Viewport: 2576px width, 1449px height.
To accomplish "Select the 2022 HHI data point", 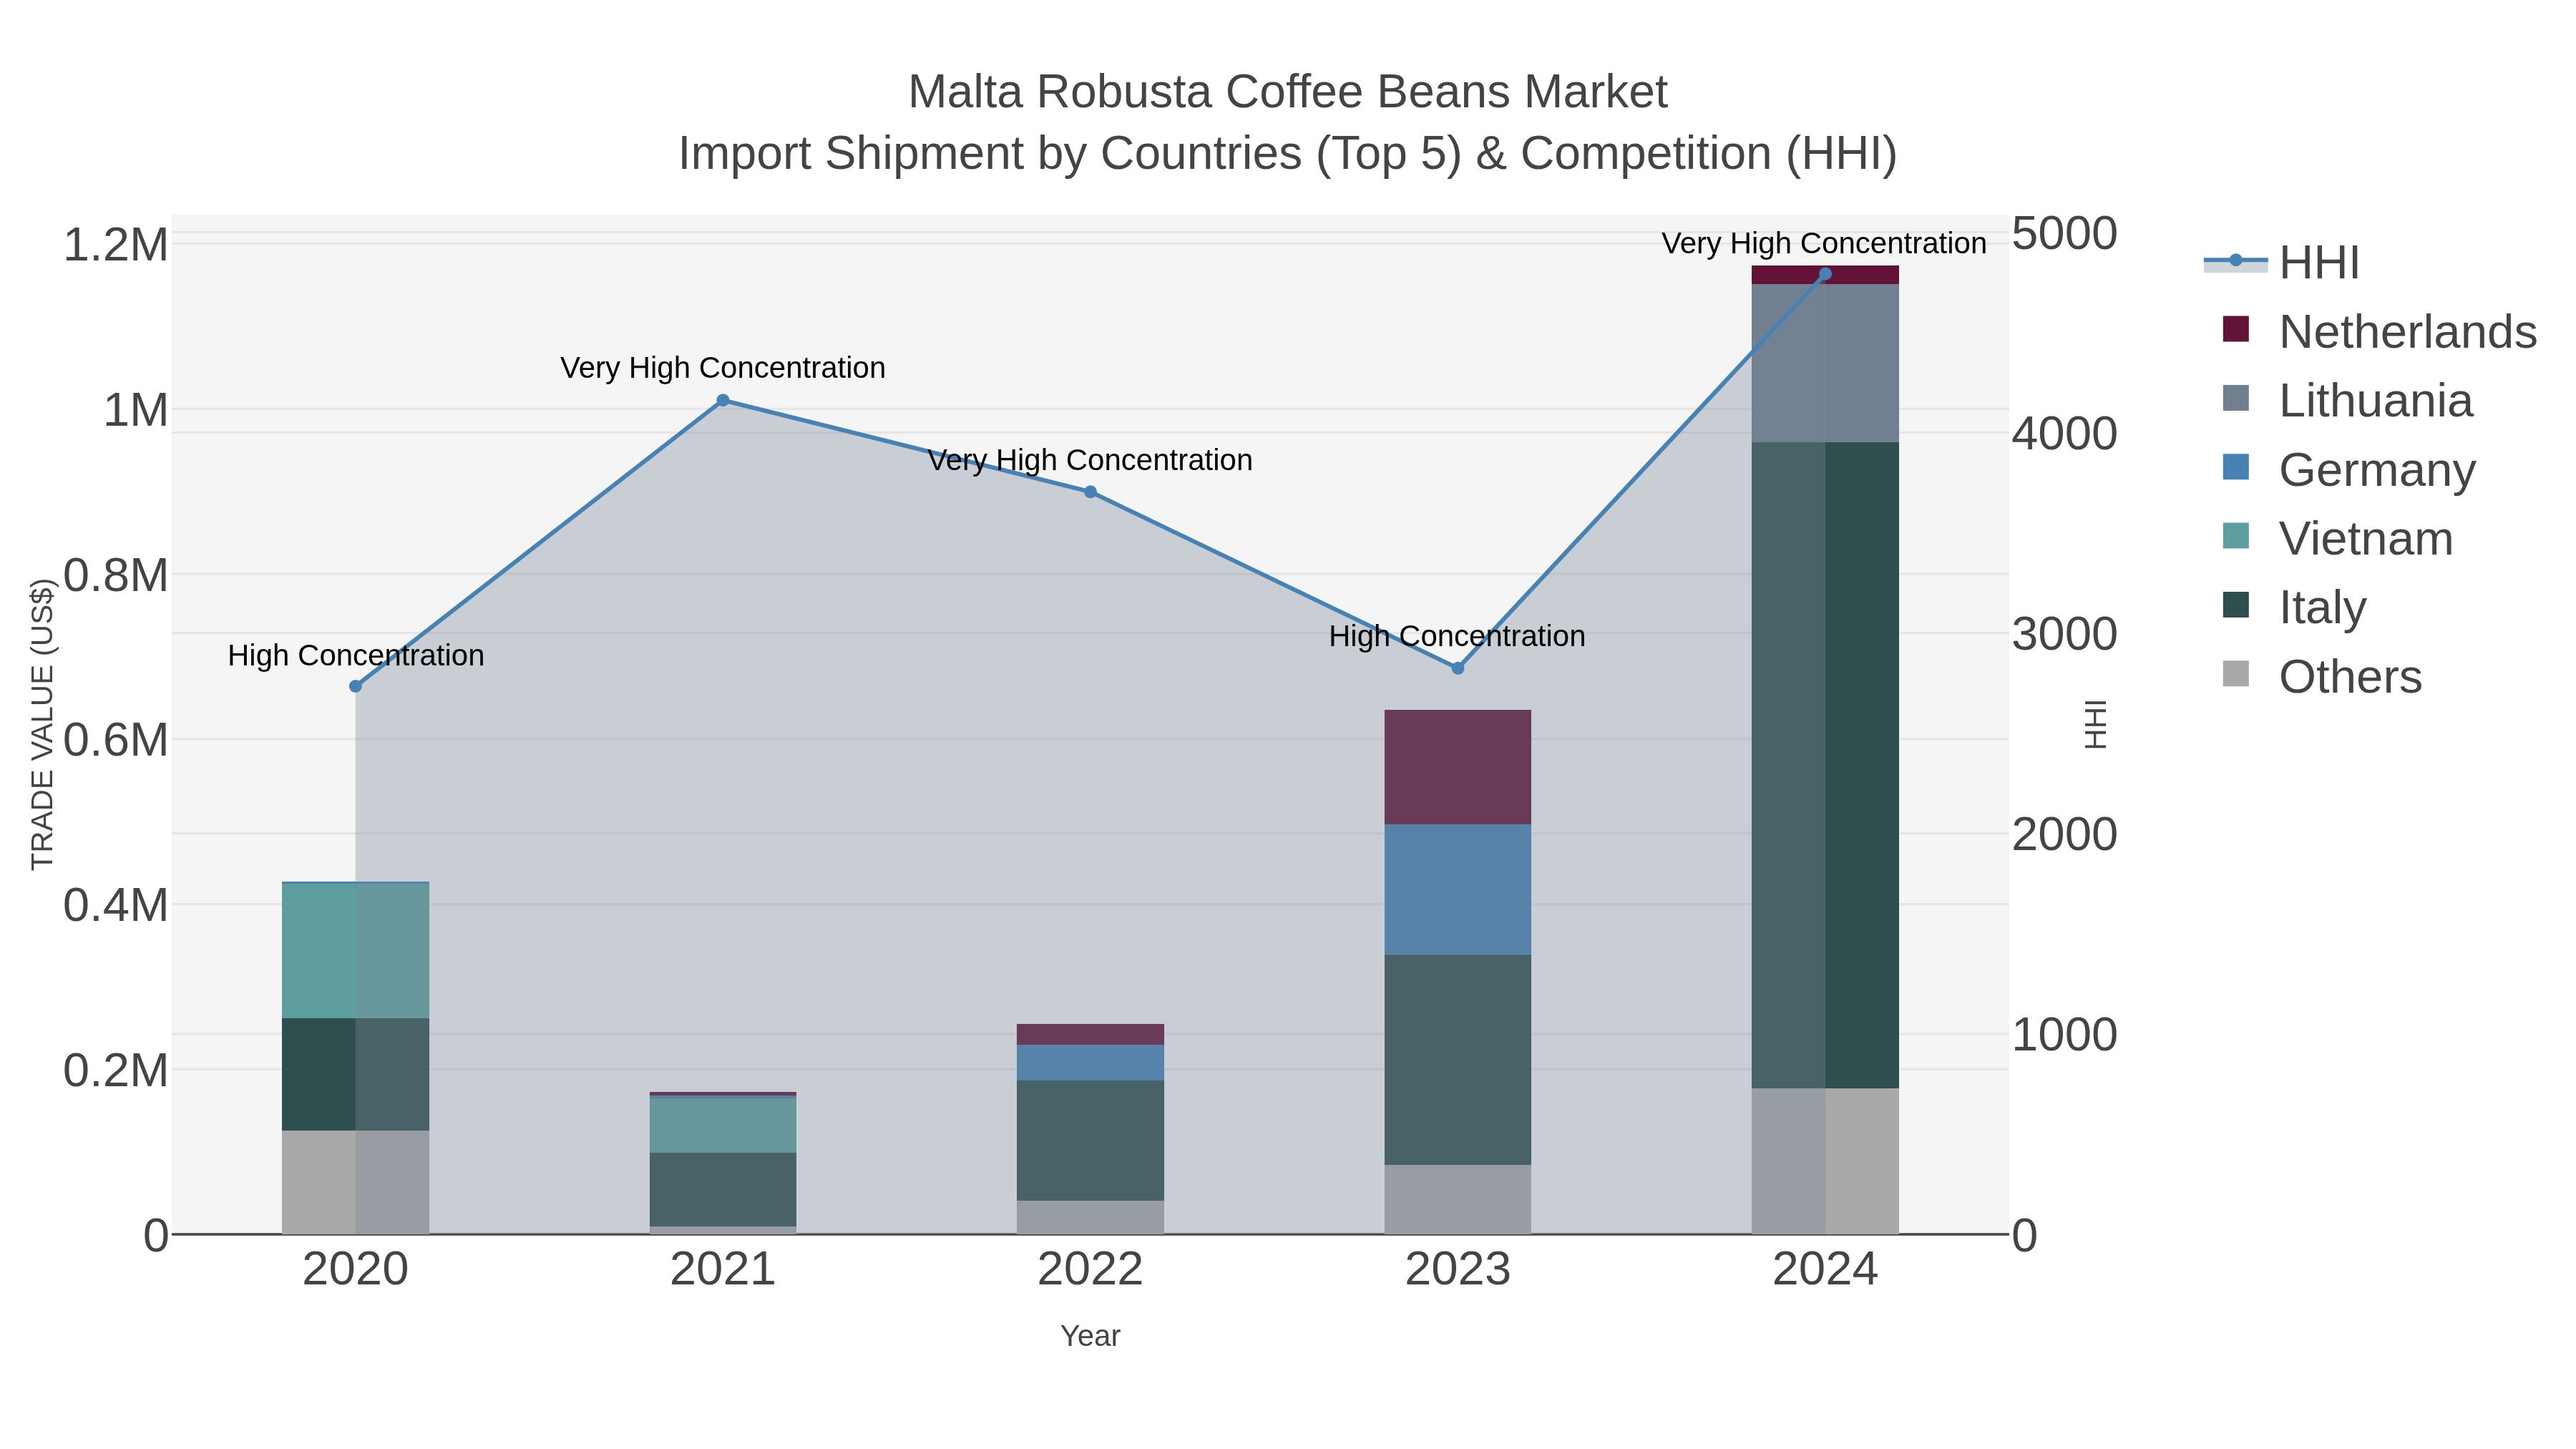I will tap(1090, 492).
